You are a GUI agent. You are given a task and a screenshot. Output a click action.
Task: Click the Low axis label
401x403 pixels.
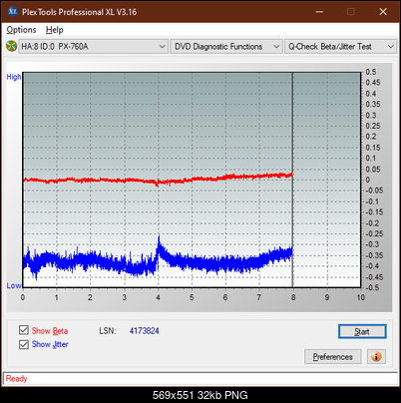[x=14, y=285]
